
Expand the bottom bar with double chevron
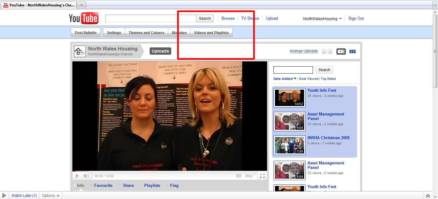coord(428,196)
